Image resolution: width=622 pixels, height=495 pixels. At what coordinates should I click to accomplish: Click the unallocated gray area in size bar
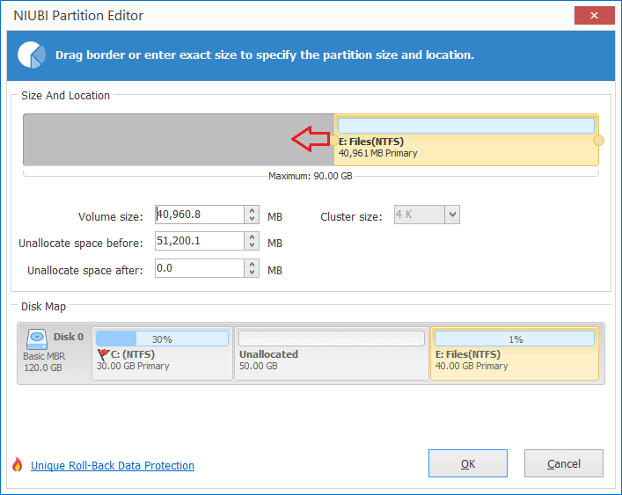[179, 140]
